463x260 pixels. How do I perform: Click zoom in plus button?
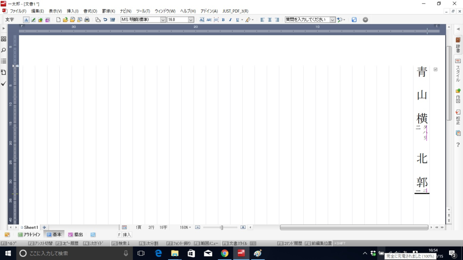[x=243, y=227]
